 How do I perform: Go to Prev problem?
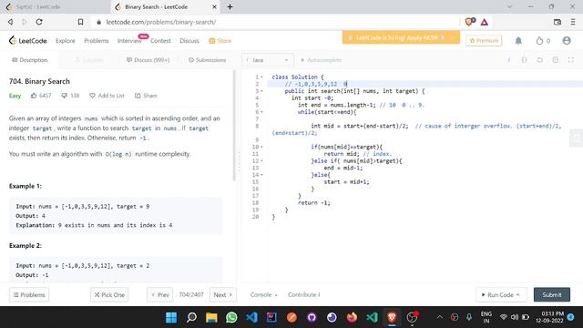(160, 294)
